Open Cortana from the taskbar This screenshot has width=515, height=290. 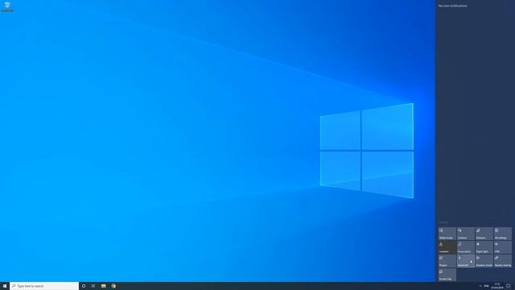84,286
